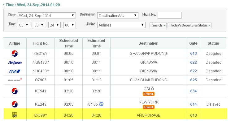Click SHANGHAI/ PUDONG destination for KE315Y
Viewport: 231px width, 121px height.
point(149,54)
